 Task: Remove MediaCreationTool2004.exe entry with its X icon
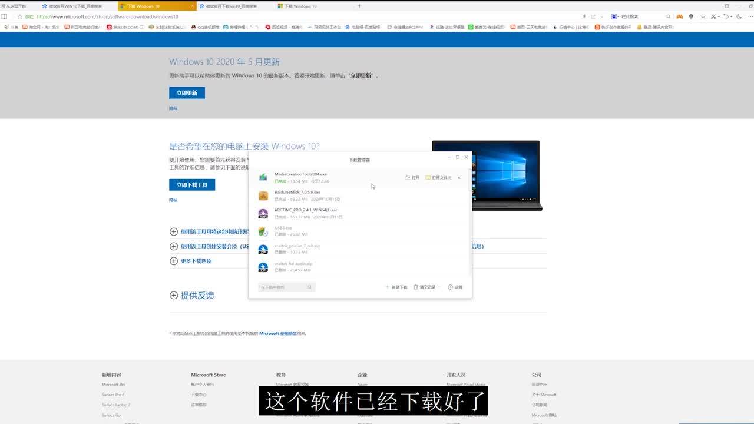point(459,177)
